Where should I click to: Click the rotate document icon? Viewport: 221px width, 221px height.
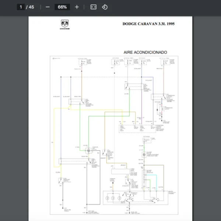coord(105,7)
